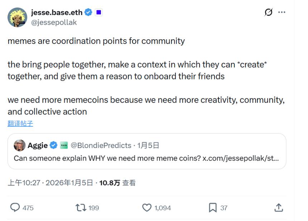Like the tweet with the heart icon
Screen dimensions: 308x221
[148, 207]
